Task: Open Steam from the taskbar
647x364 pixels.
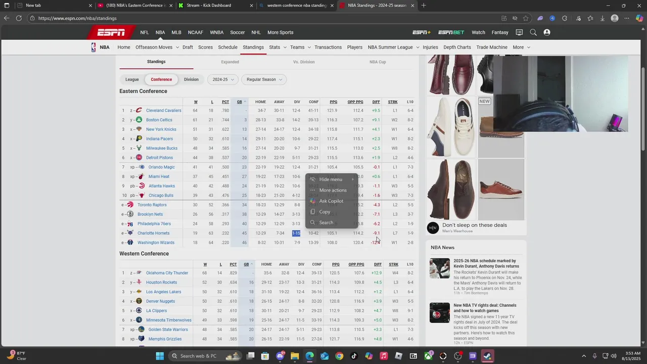Action: [x=487, y=356]
